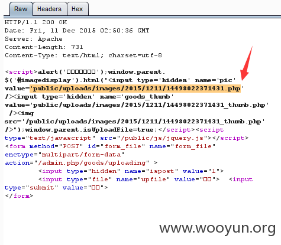Click the img src path line
Image resolution: width=281 pixels, height=245 pixels.
[x=135, y=122]
